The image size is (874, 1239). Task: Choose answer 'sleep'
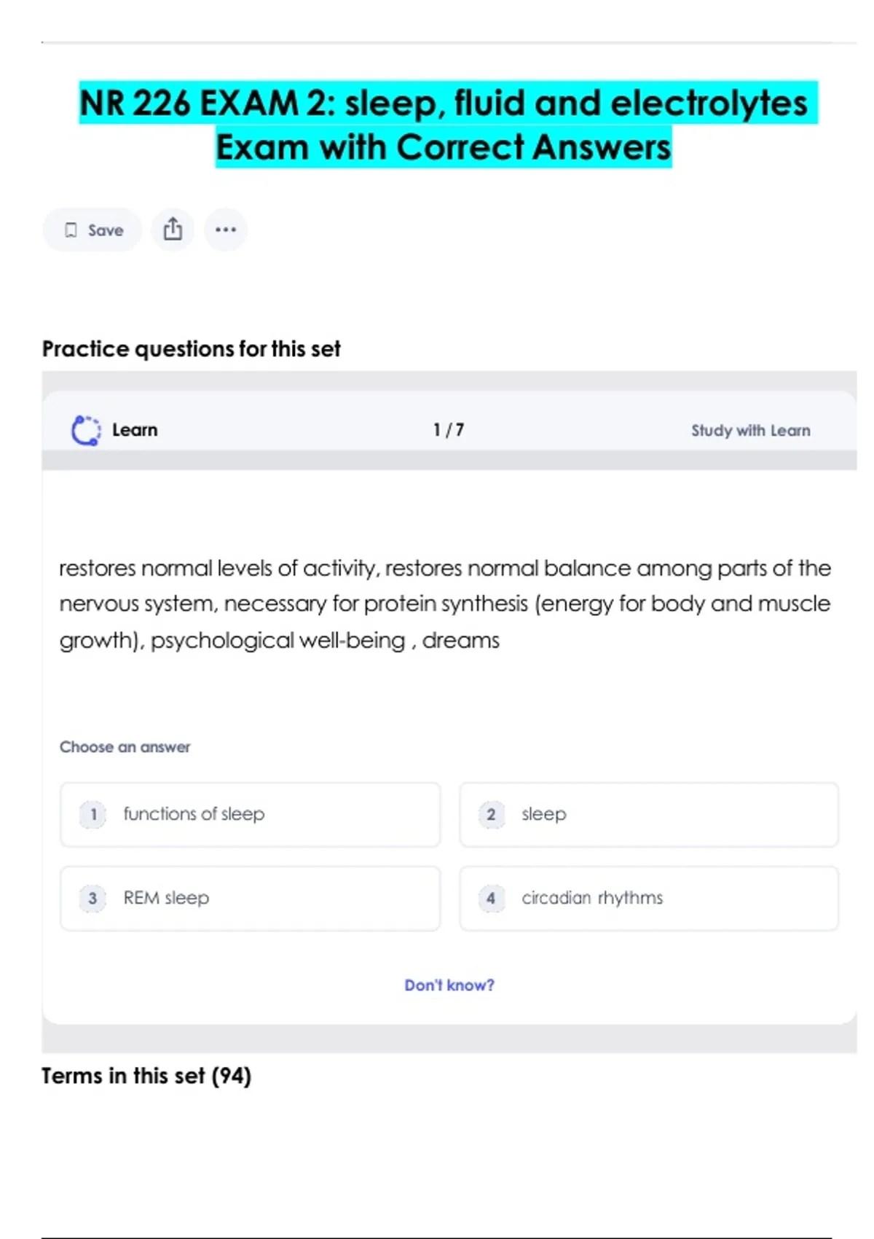[x=648, y=814]
